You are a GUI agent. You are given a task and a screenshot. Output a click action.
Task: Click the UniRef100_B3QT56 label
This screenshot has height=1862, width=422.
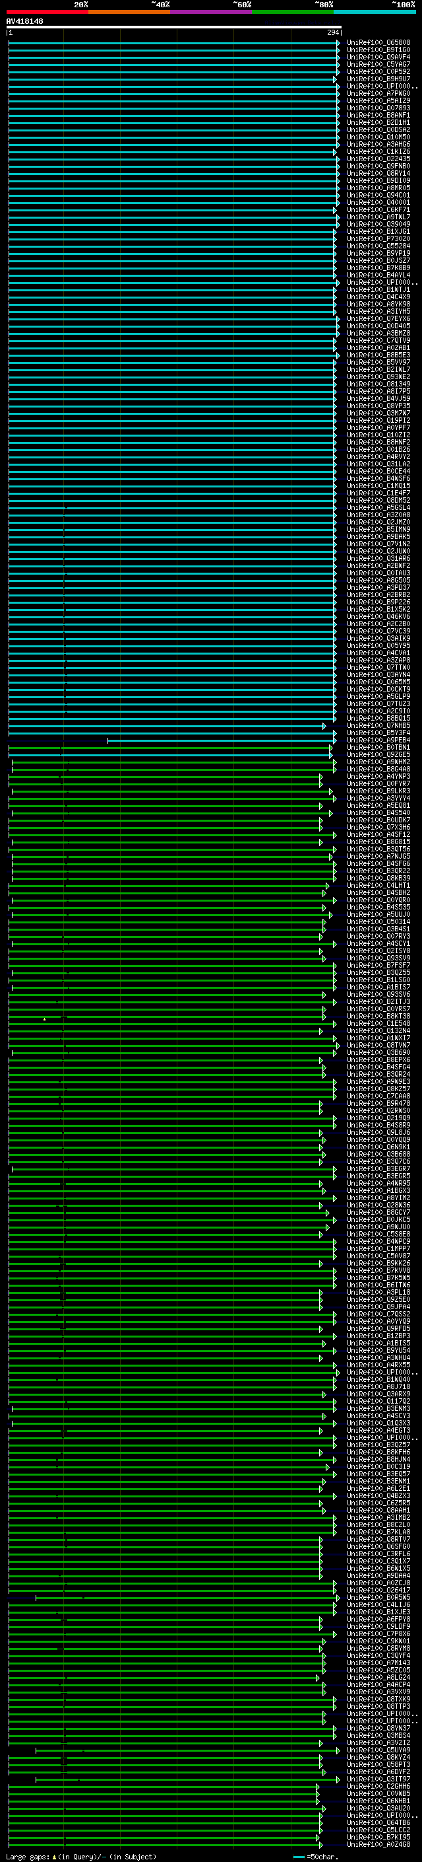378,849
